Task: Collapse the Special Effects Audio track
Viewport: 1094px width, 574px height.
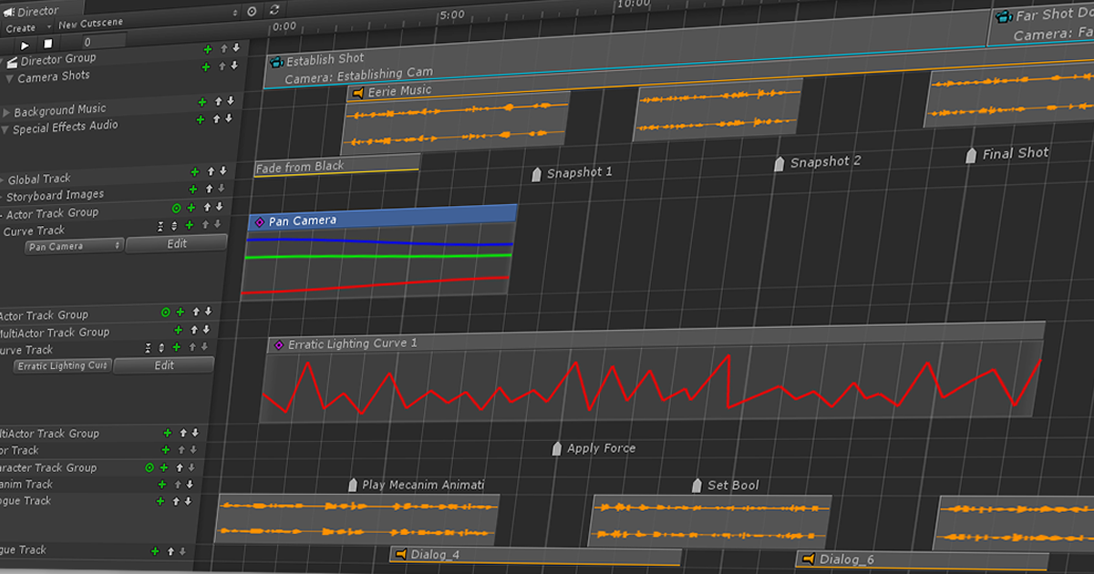Action: coord(5,130)
